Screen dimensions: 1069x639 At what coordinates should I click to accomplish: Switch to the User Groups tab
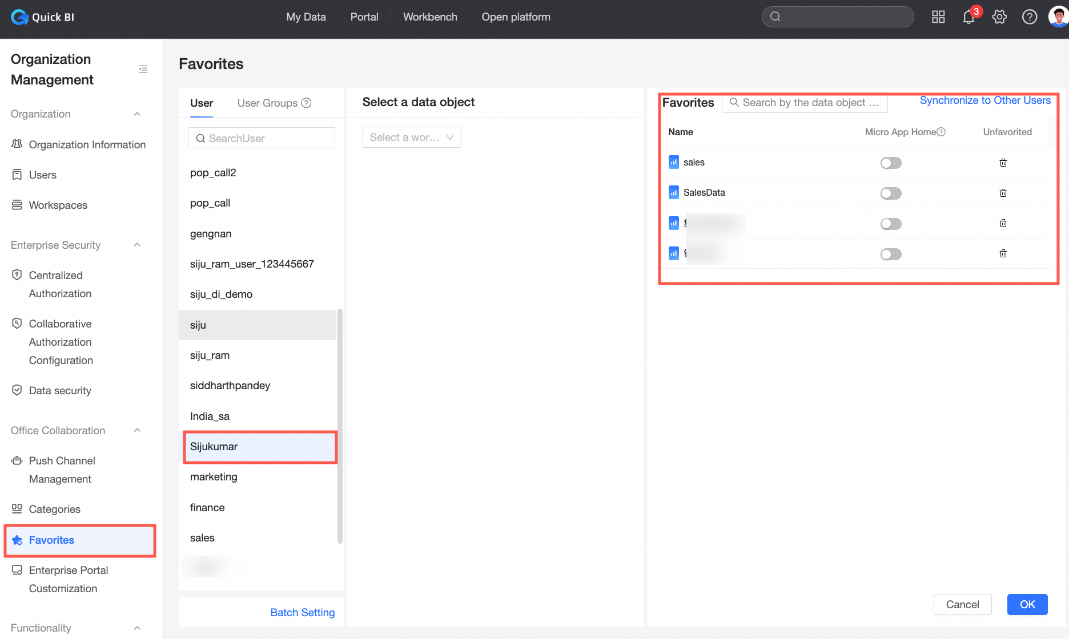[x=267, y=103]
